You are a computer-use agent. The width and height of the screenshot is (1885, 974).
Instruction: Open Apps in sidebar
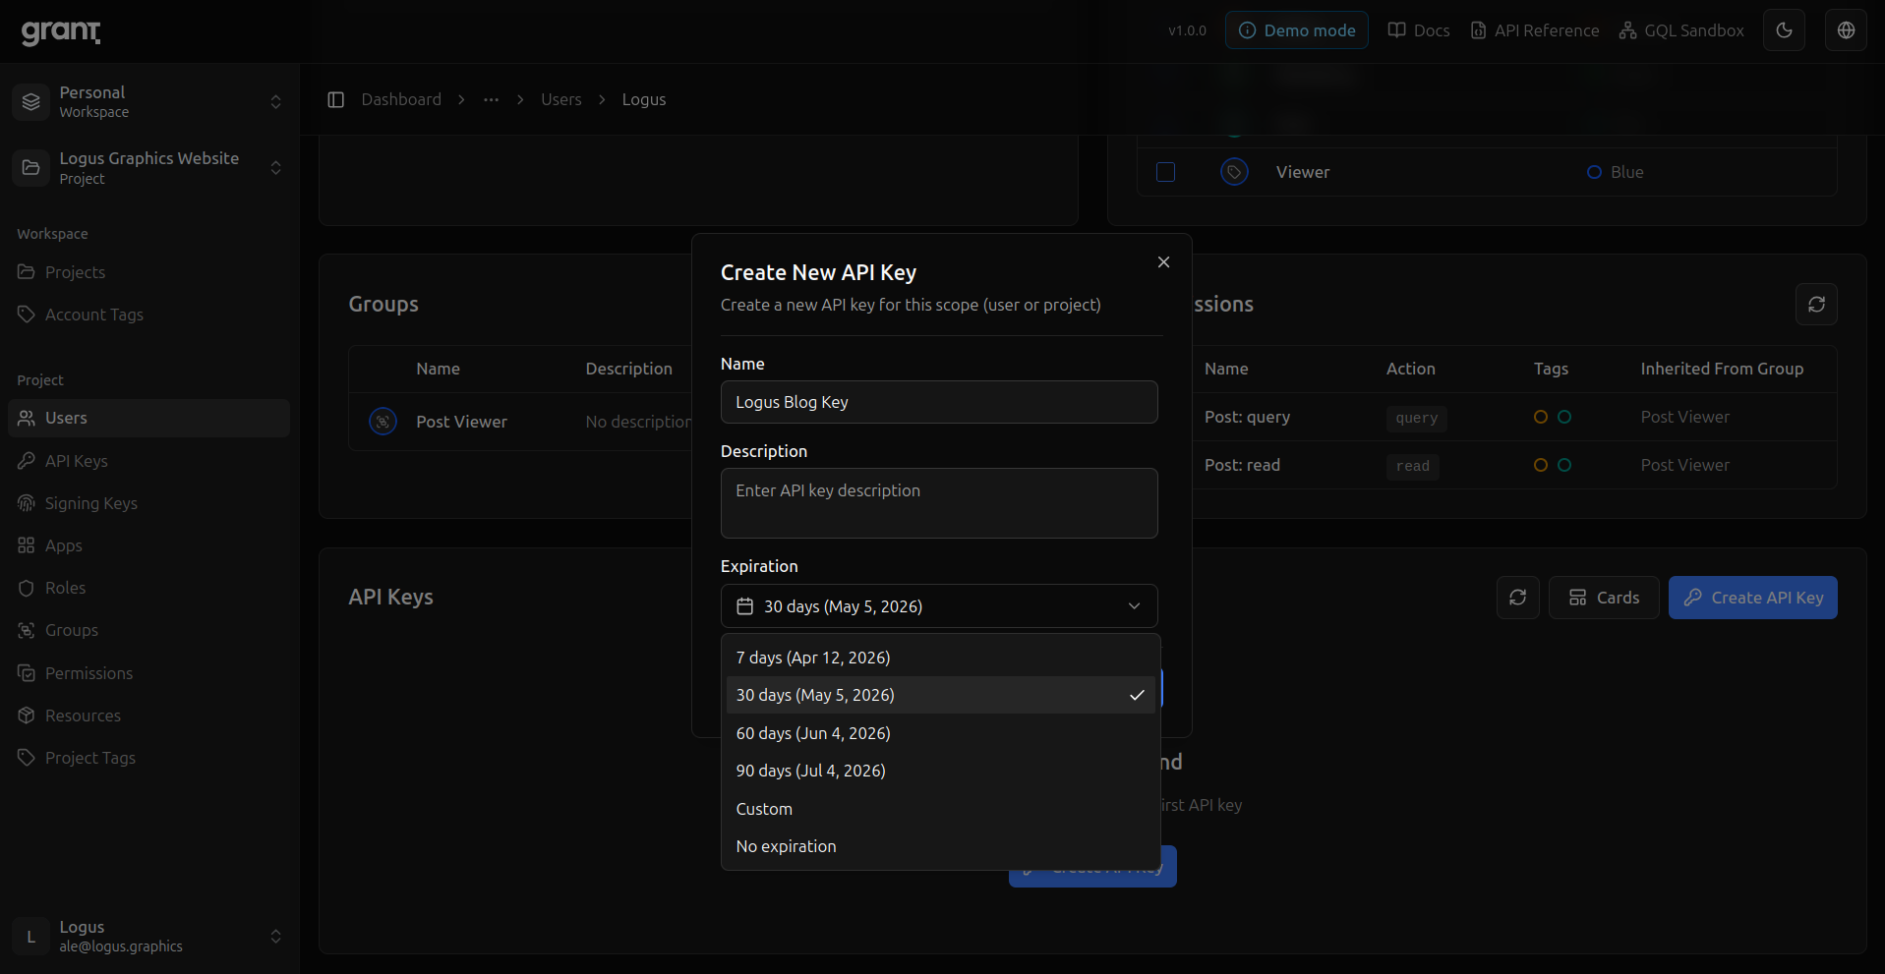point(148,545)
